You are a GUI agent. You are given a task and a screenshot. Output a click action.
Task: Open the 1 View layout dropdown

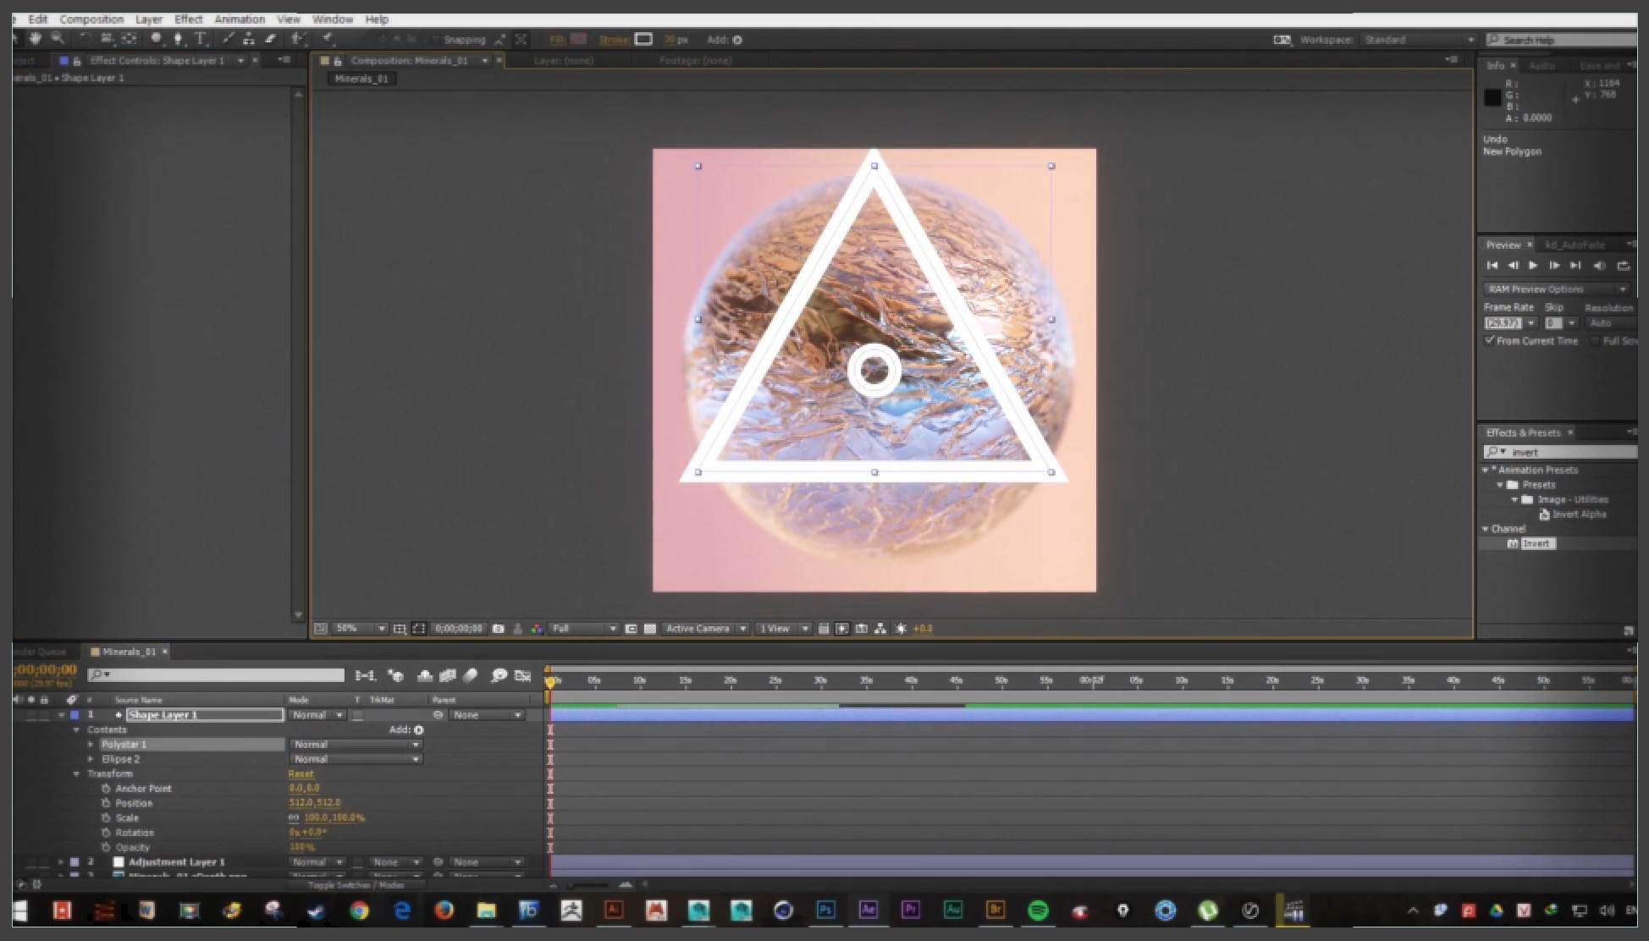click(783, 629)
